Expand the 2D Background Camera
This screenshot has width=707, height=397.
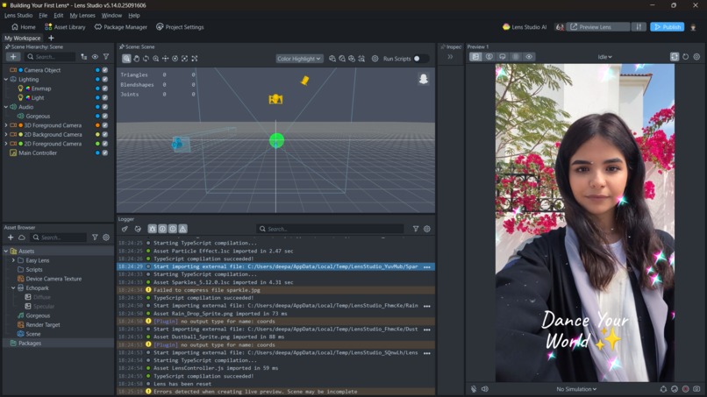pos(6,135)
